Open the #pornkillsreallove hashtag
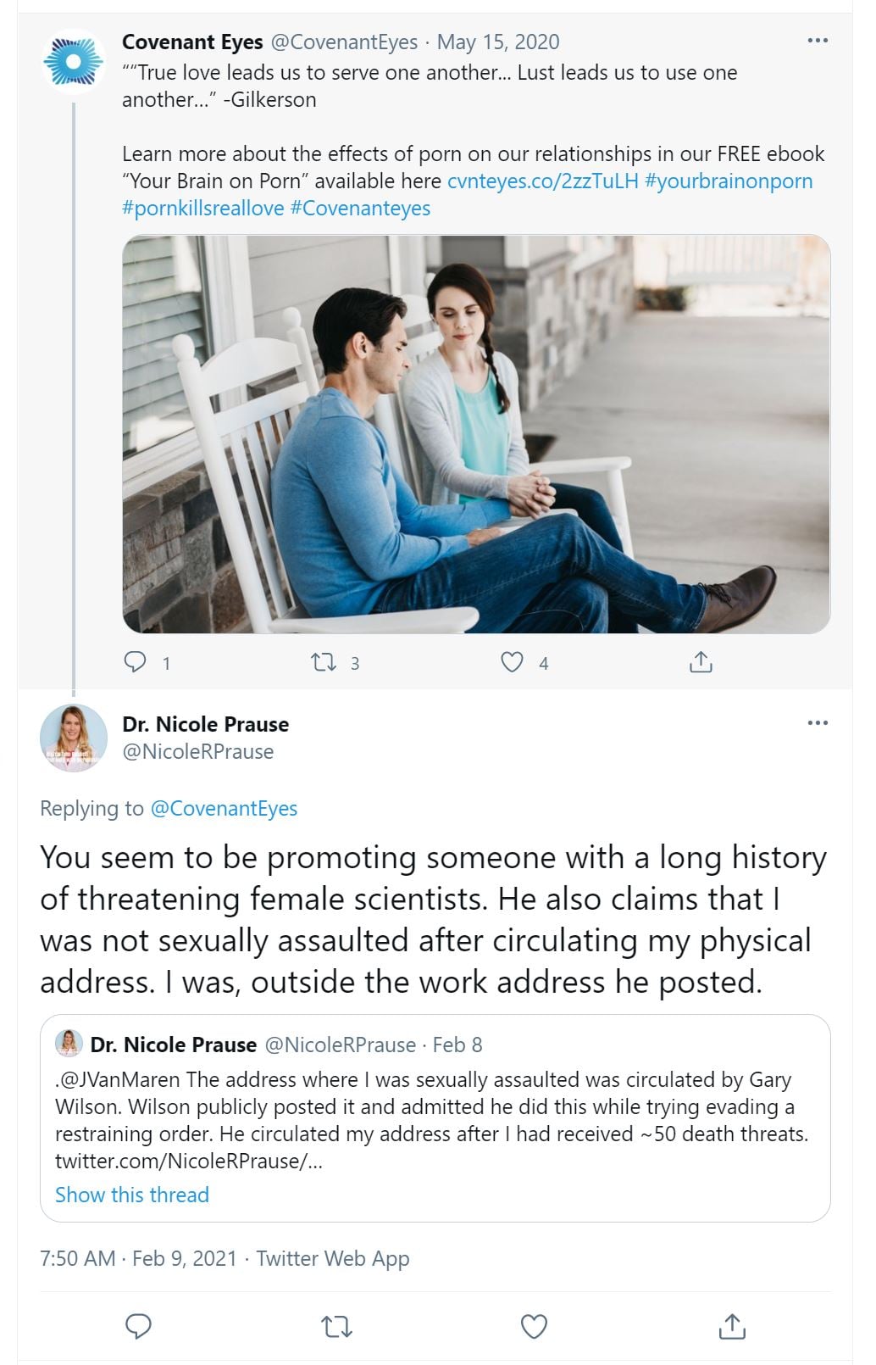Image resolution: width=876 pixels, height=1365 pixels. point(203,209)
